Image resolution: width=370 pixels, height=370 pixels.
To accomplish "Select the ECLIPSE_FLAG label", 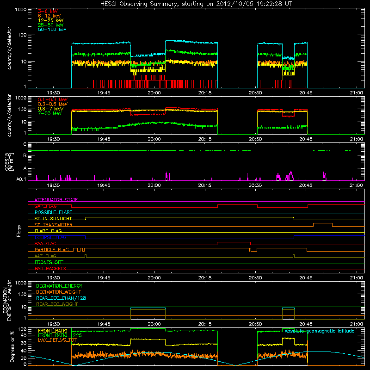I will [50, 237].
